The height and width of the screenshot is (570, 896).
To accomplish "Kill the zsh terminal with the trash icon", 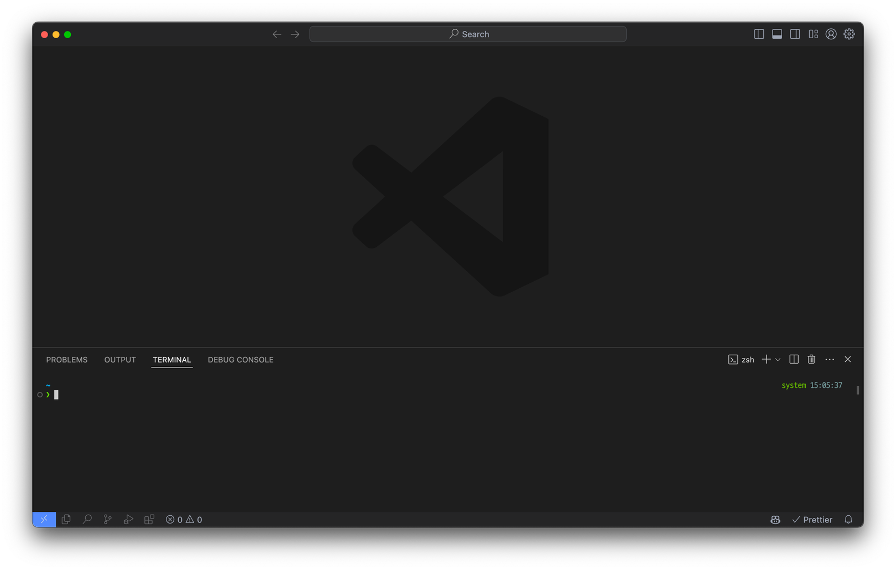I will (811, 359).
